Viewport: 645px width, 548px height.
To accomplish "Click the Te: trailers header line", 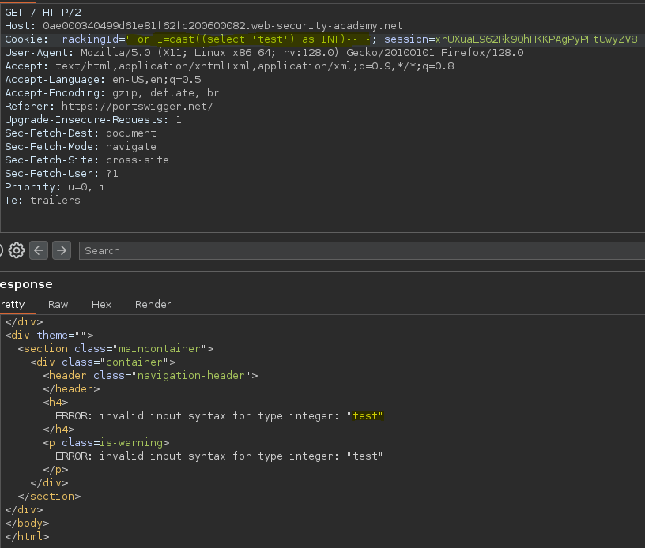I will point(43,201).
